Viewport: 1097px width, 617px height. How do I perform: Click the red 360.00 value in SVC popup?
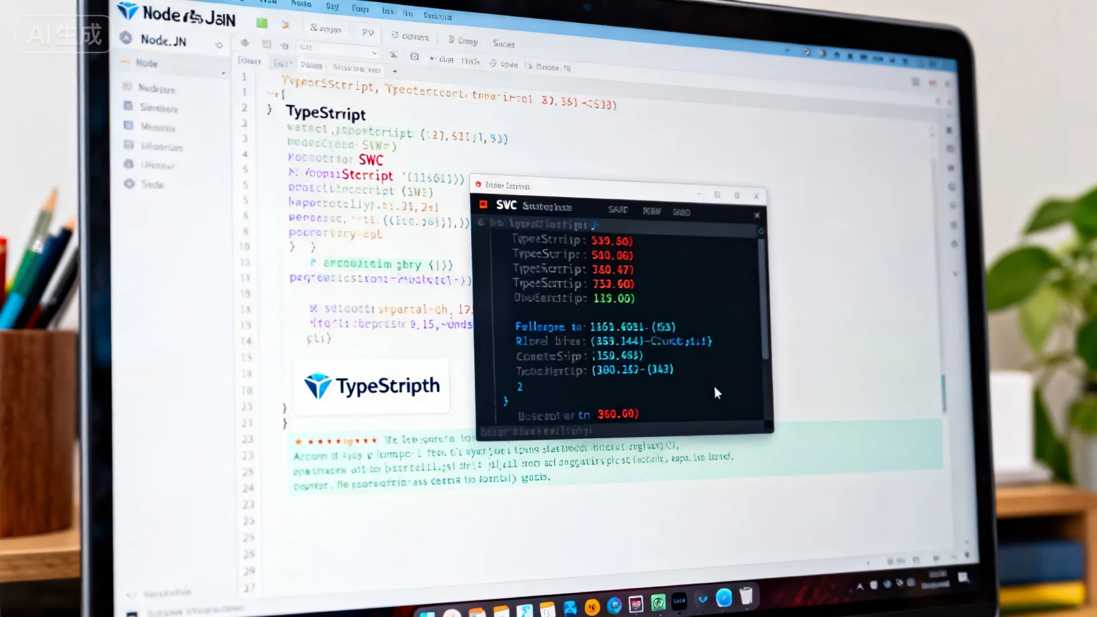618,414
